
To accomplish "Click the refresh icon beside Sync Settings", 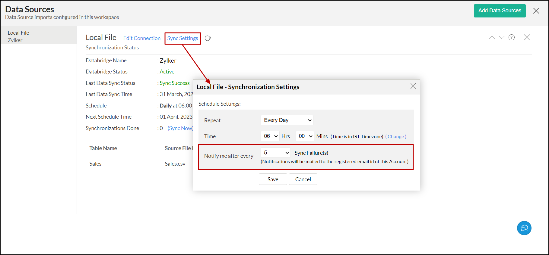I will [208, 38].
